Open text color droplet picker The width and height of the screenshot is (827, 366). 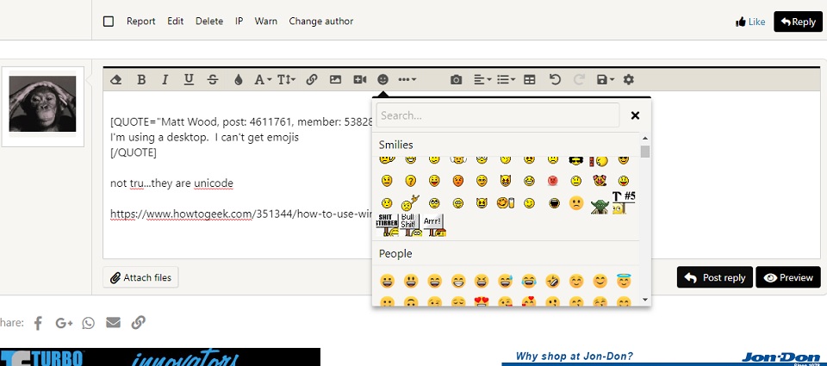238,79
